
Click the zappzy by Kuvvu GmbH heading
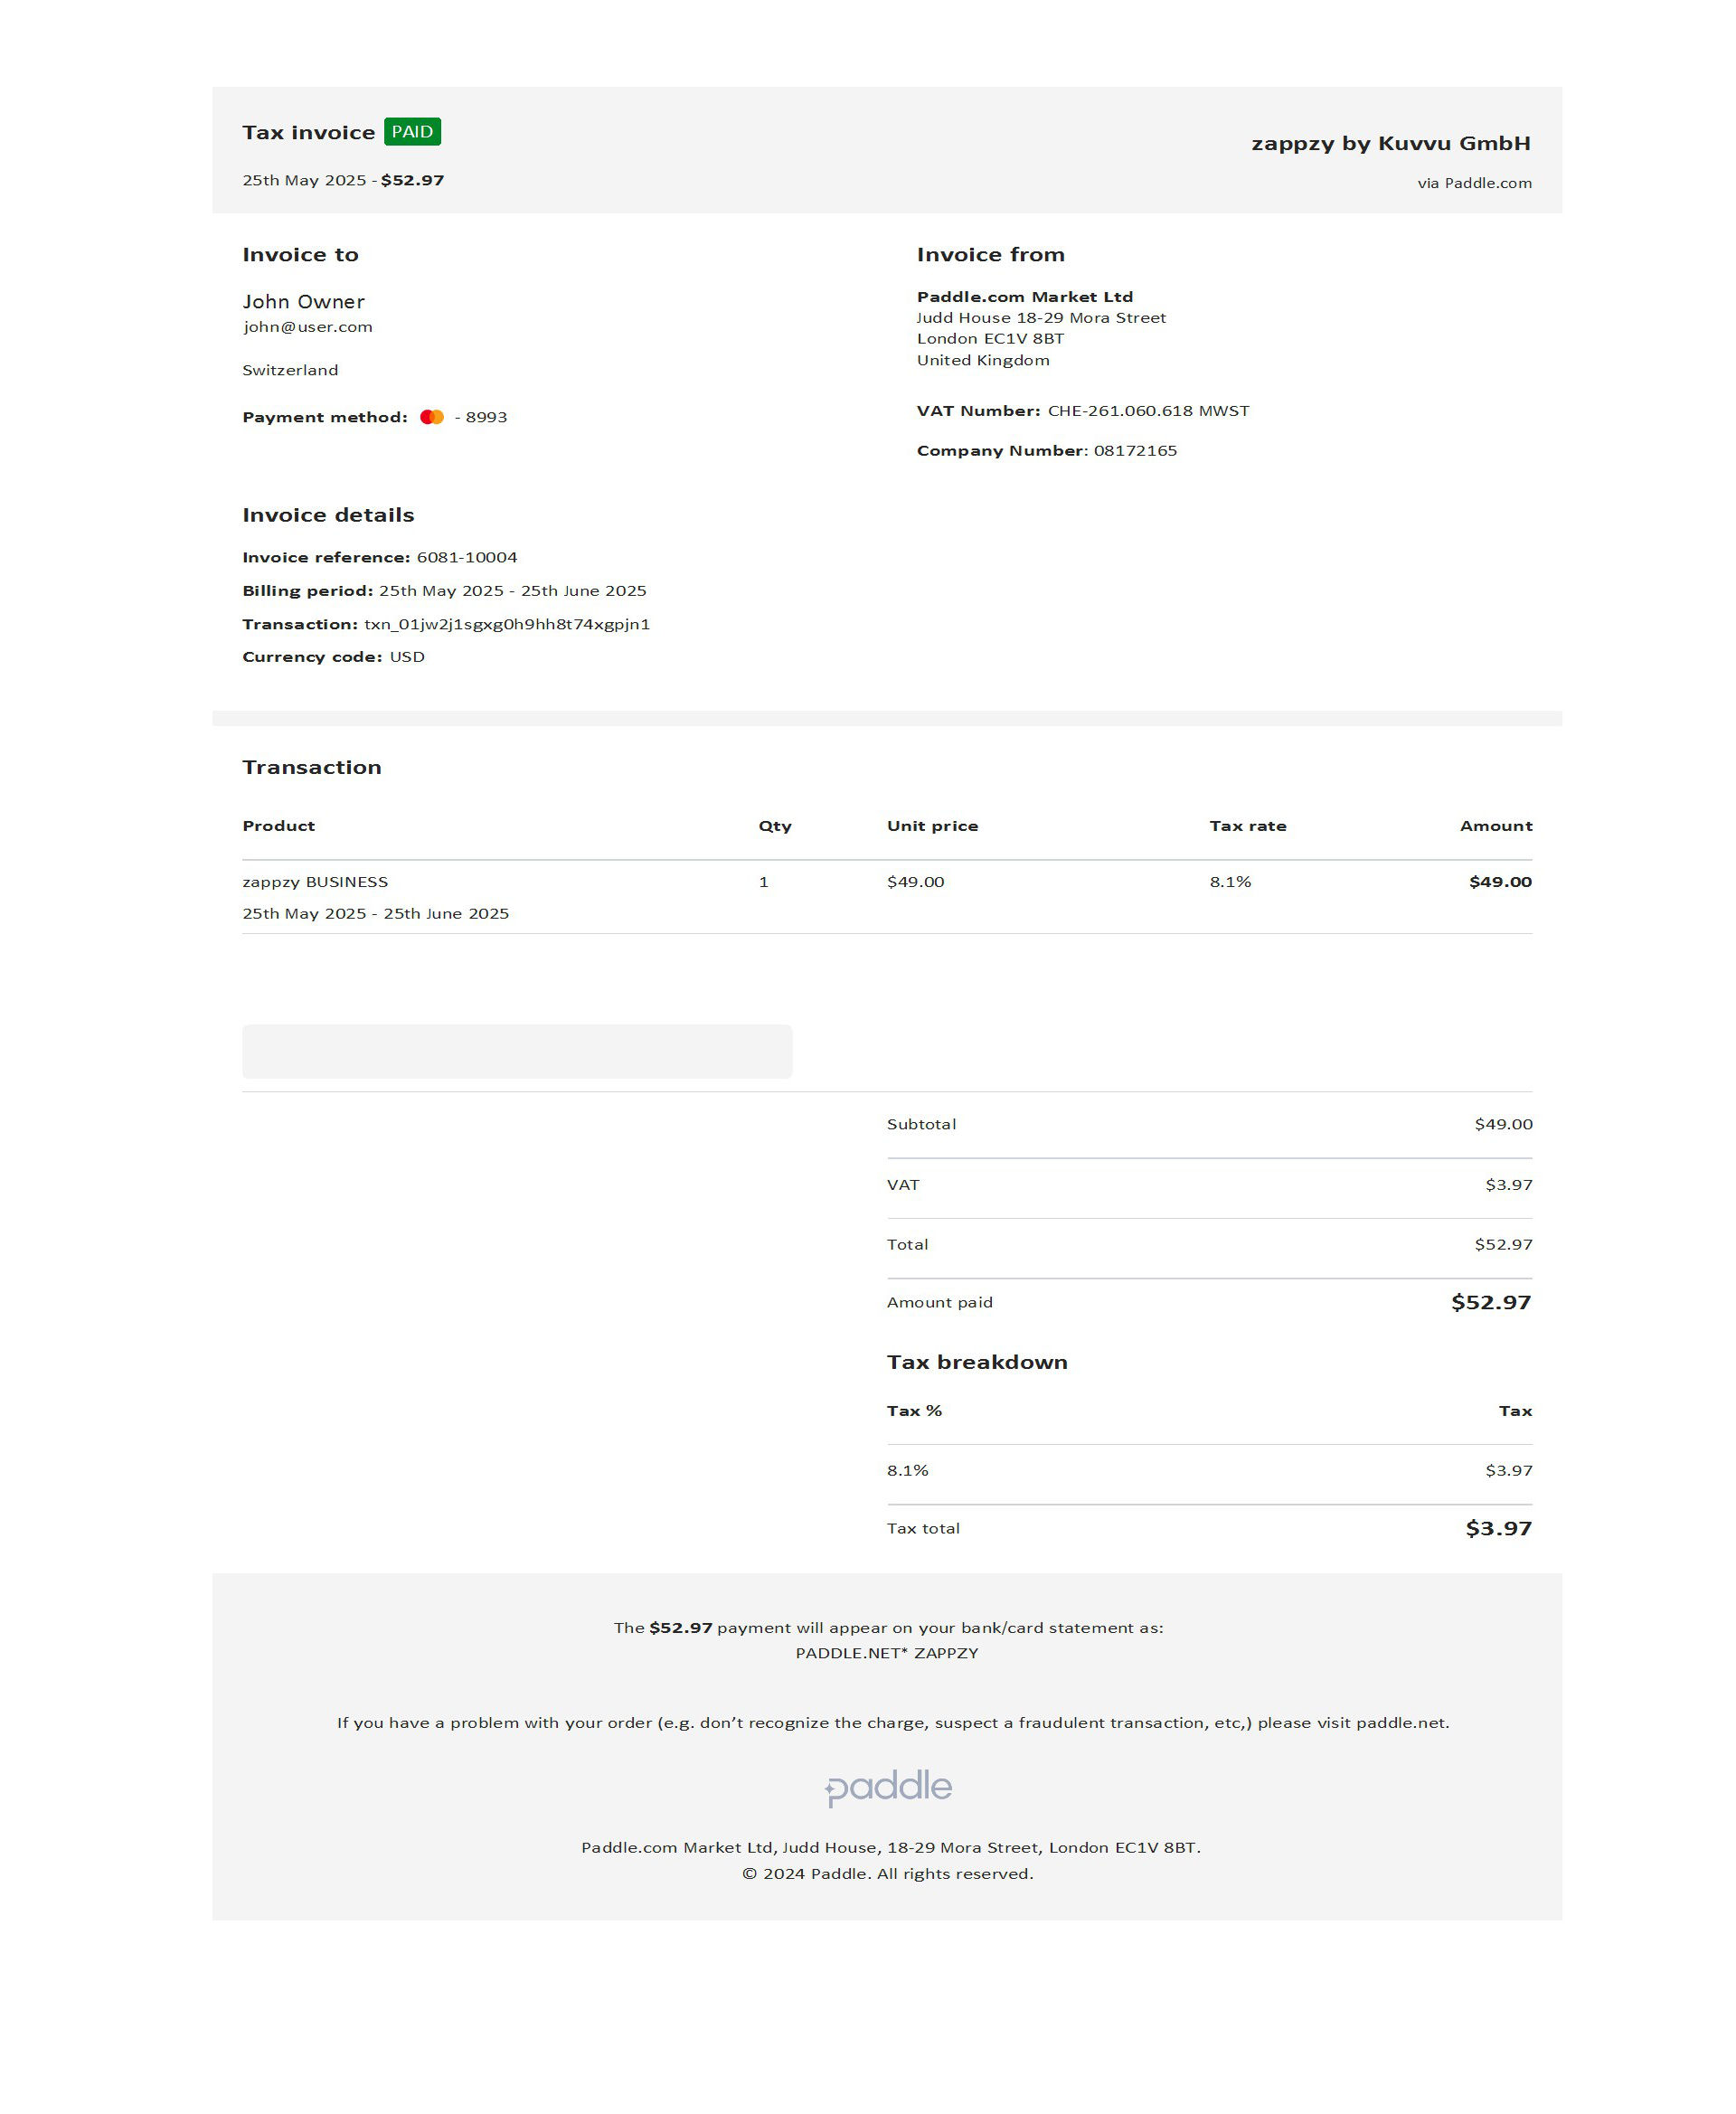pyautogui.click(x=1390, y=143)
